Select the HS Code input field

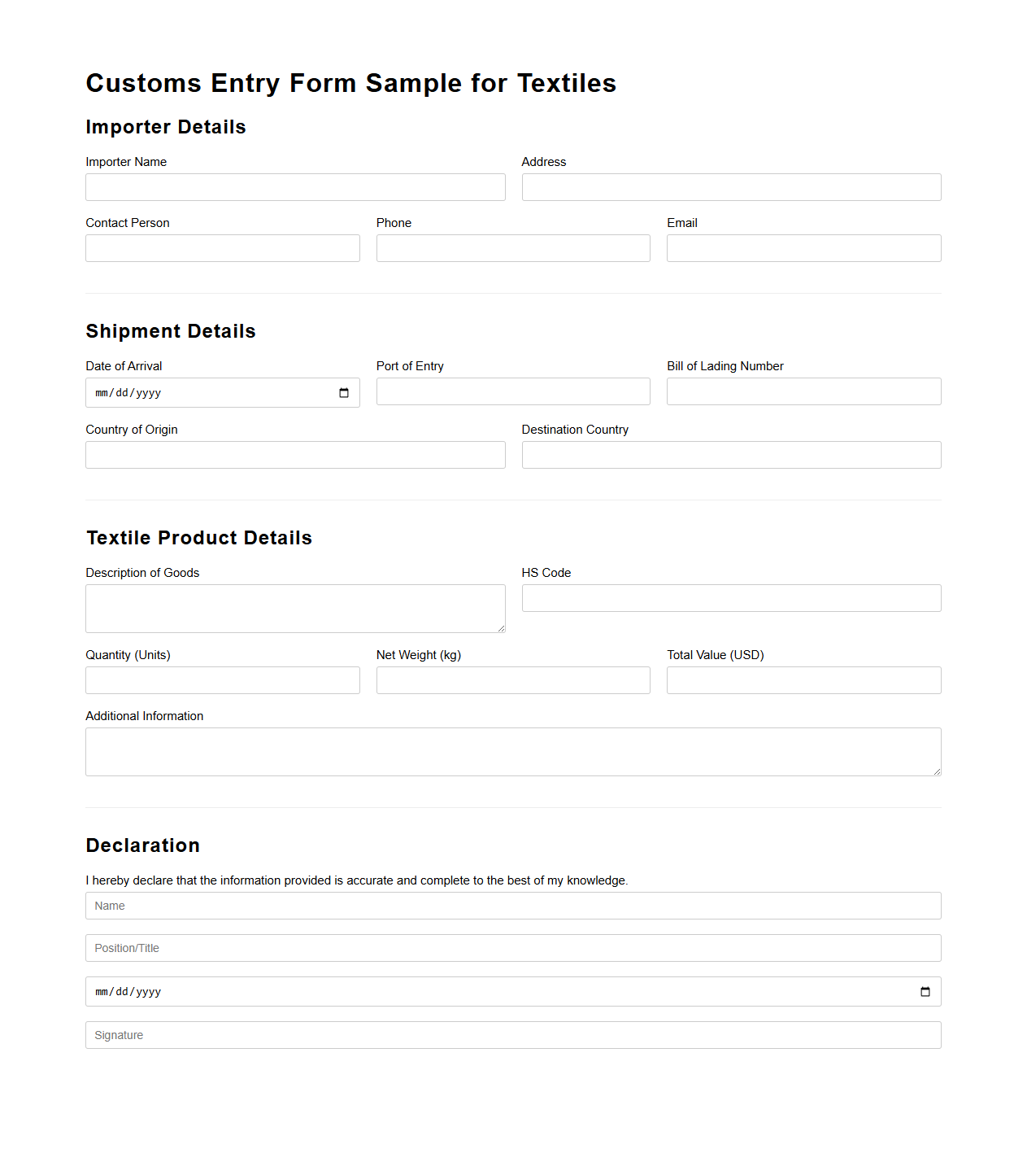(x=730, y=598)
